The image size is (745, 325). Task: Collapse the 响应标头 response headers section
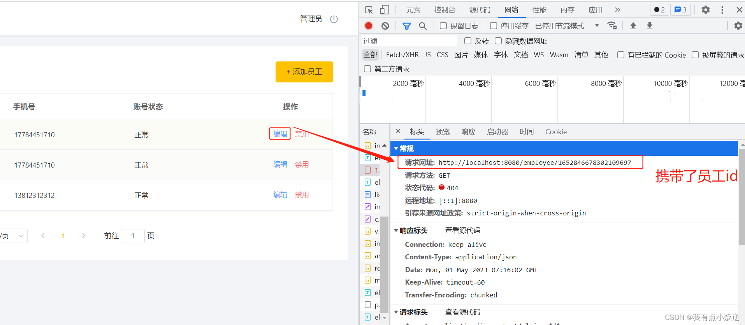pos(396,231)
